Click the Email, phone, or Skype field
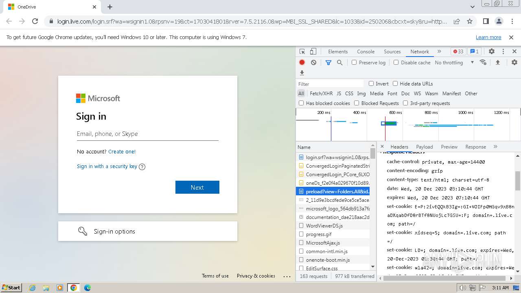This screenshot has width=521, height=293. pos(148,134)
